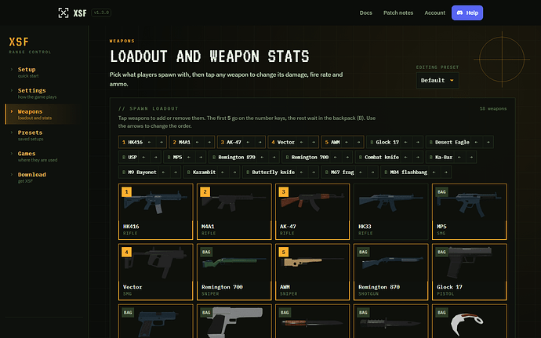Move Remington 700 chip left with arrow

pos(336,157)
